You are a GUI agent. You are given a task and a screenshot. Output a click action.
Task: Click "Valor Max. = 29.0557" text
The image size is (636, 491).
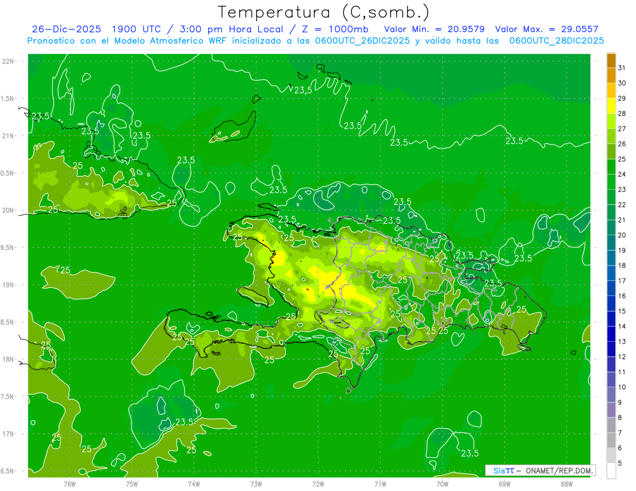546,29
